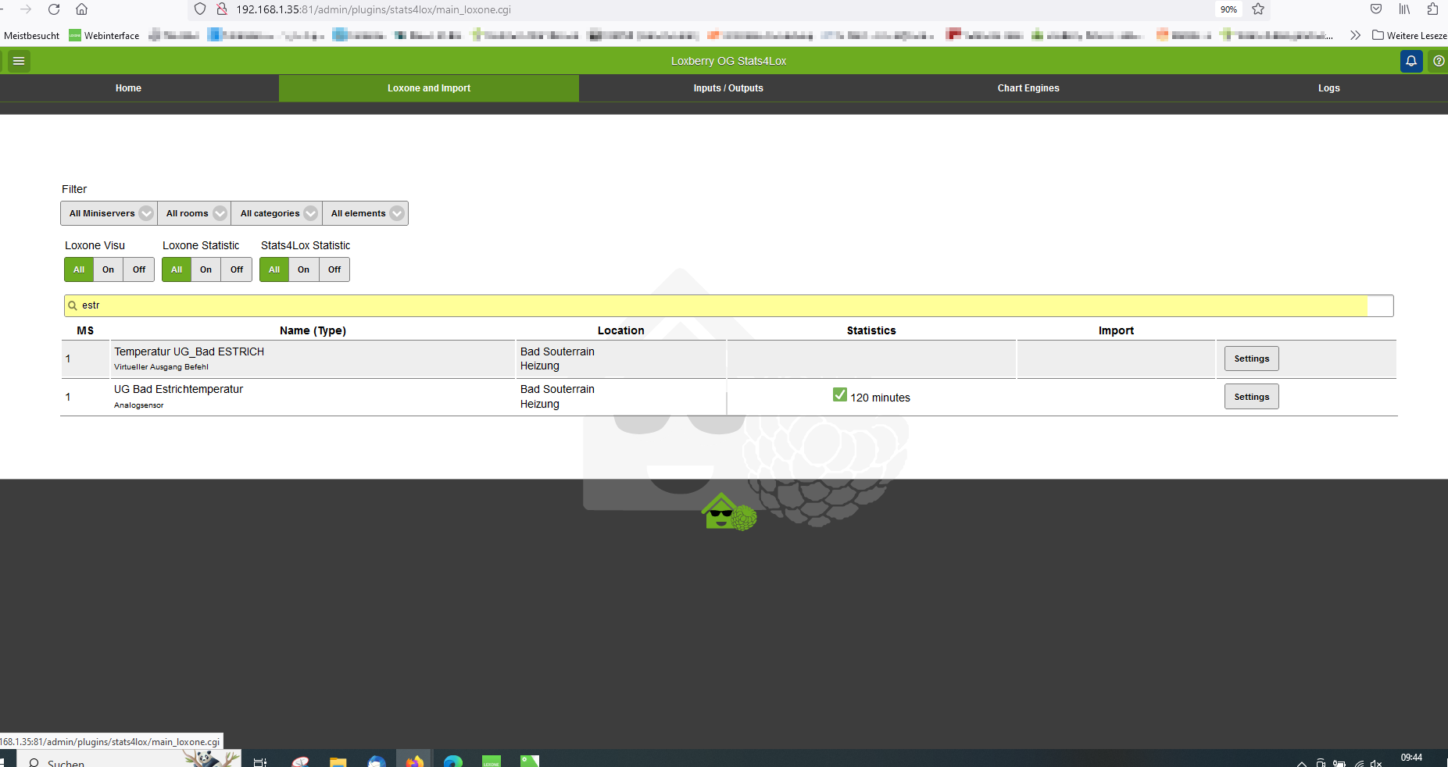This screenshot has height=767, width=1448.
Task: Open the Loxberry hamburger menu
Action: pos(19,61)
